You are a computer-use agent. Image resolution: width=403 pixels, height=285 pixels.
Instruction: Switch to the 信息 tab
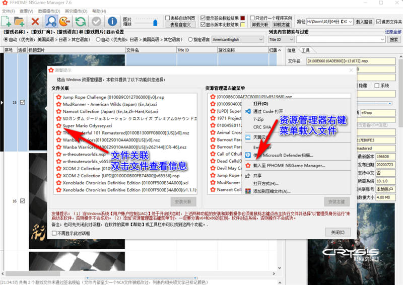click(291, 50)
